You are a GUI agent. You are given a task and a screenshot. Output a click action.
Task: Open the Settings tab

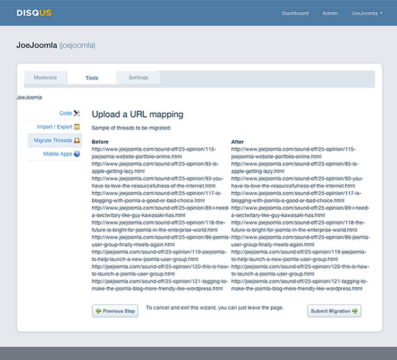point(138,78)
